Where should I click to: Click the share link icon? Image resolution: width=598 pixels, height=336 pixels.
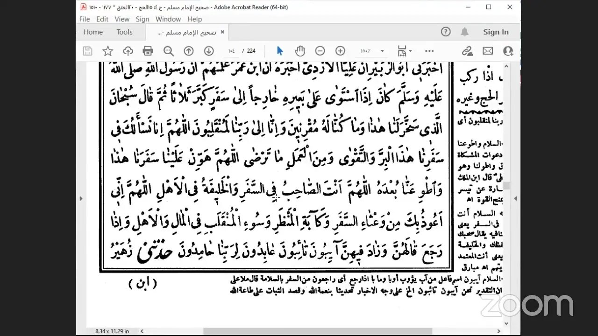coord(467,51)
